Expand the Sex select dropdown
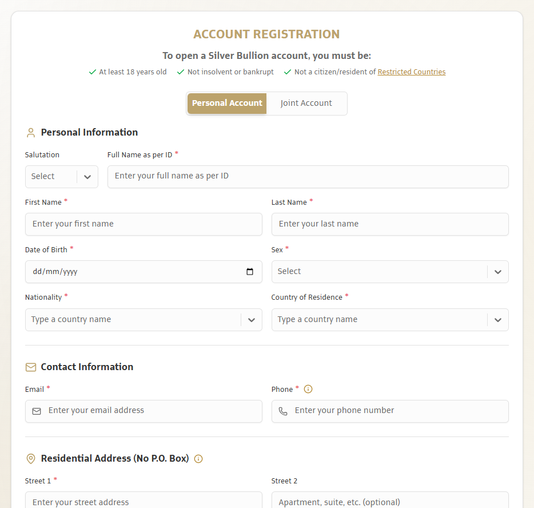The height and width of the screenshot is (508, 534). [390, 272]
